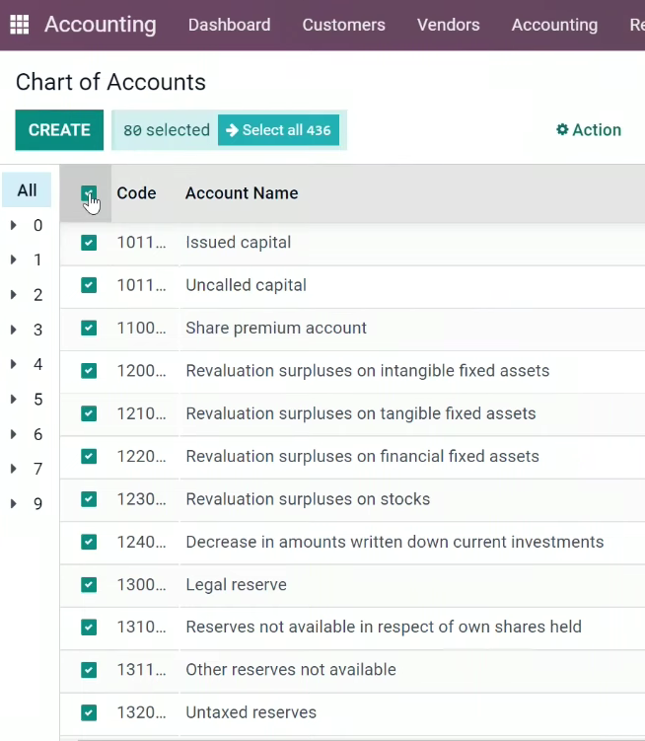Expand account group 0 arrow

click(x=14, y=225)
